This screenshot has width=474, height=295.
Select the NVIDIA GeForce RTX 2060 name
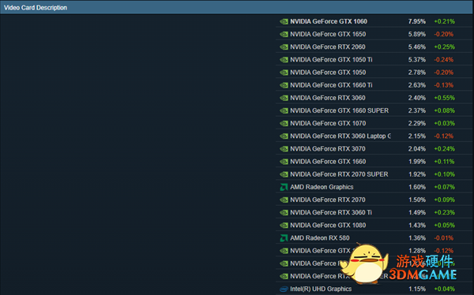coord(328,47)
